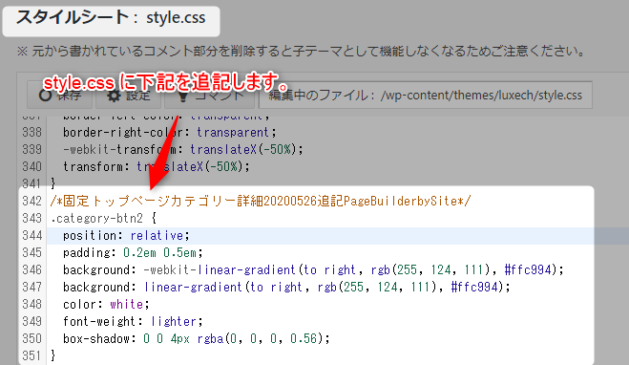Screen dimensions: 629x365
Task: Click line number 338 in the gutter
Action: point(32,132)
